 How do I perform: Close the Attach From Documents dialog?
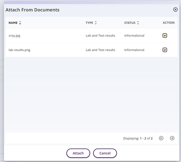pos(175,10)
